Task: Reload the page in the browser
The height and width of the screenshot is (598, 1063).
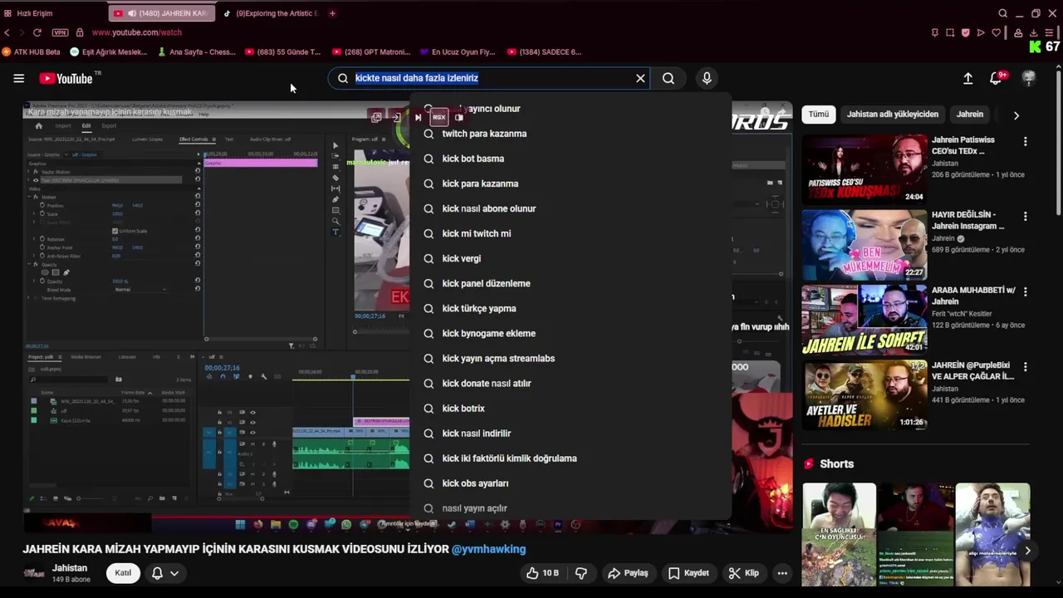Action: (x=37, y=32)
